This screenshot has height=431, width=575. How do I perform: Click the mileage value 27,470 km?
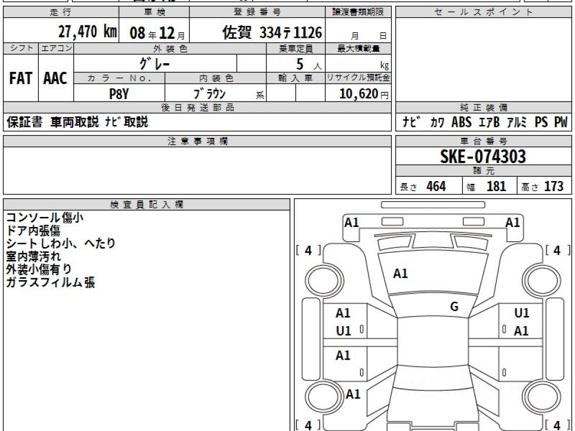pyautogui.click(x=87, y=32)
